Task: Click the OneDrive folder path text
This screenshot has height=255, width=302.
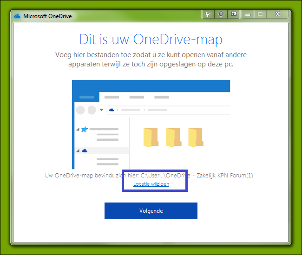Action: point(149,176)
